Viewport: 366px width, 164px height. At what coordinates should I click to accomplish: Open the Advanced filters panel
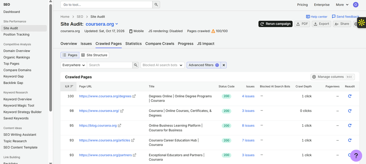tap(203, 65)
